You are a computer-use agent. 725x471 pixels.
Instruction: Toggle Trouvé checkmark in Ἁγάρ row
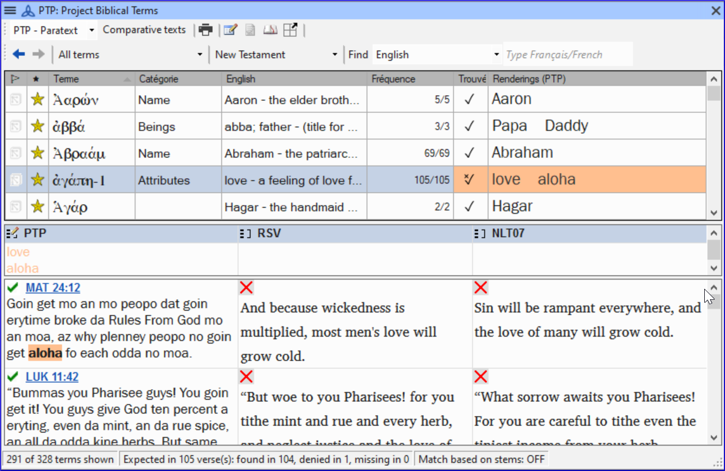469,207
